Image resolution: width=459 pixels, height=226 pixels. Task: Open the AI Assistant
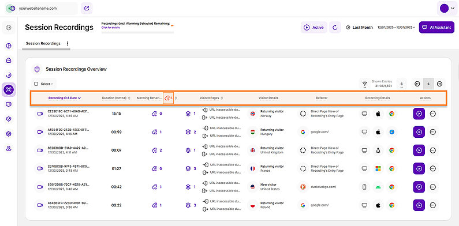(436, 28)
